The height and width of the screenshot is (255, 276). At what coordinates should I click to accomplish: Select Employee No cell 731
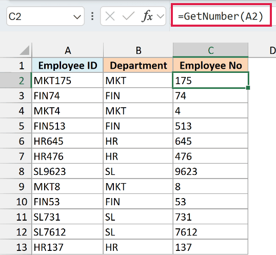210,217
